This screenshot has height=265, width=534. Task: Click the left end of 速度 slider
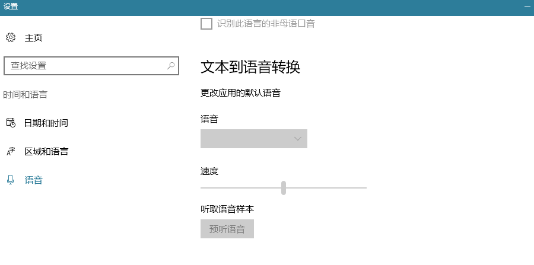pos(203,188)
